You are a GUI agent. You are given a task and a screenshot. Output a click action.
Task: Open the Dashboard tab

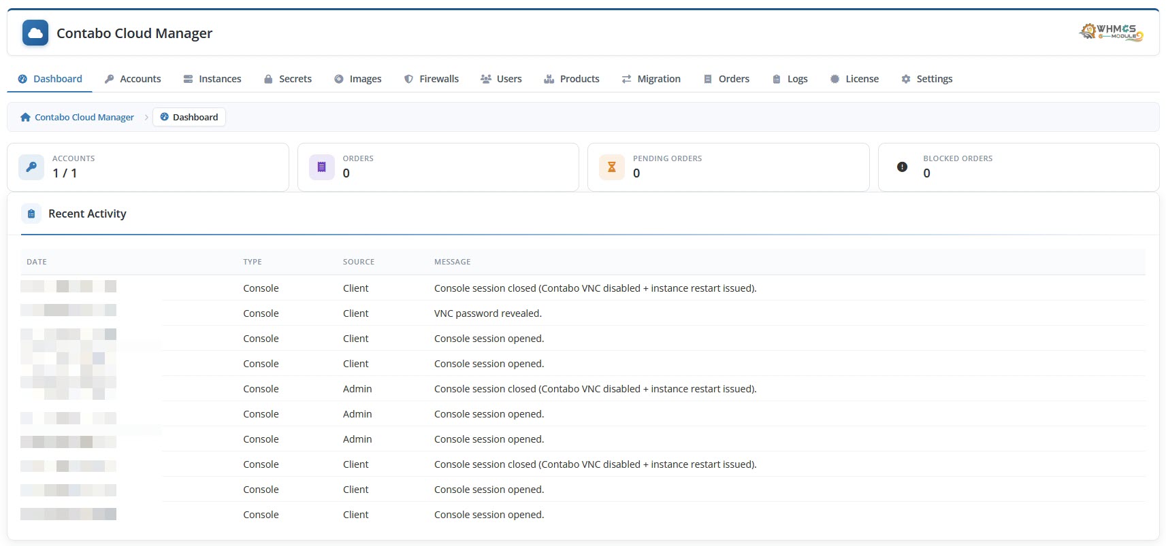point(50,79)
